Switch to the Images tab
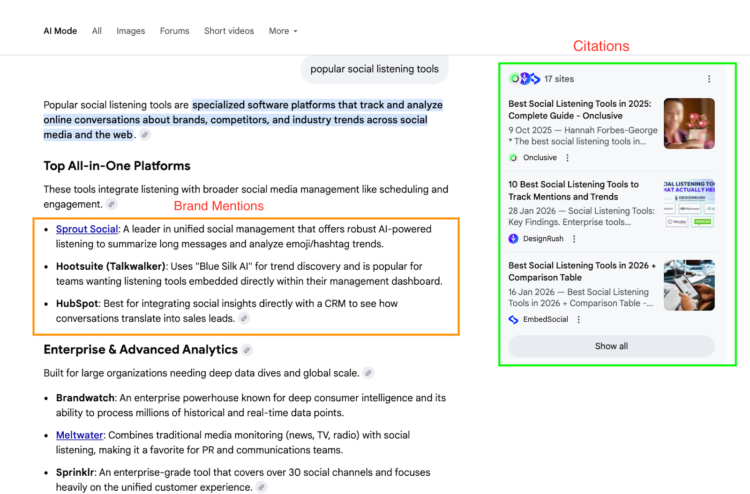The image size is (750, 494). coord(130,31)
